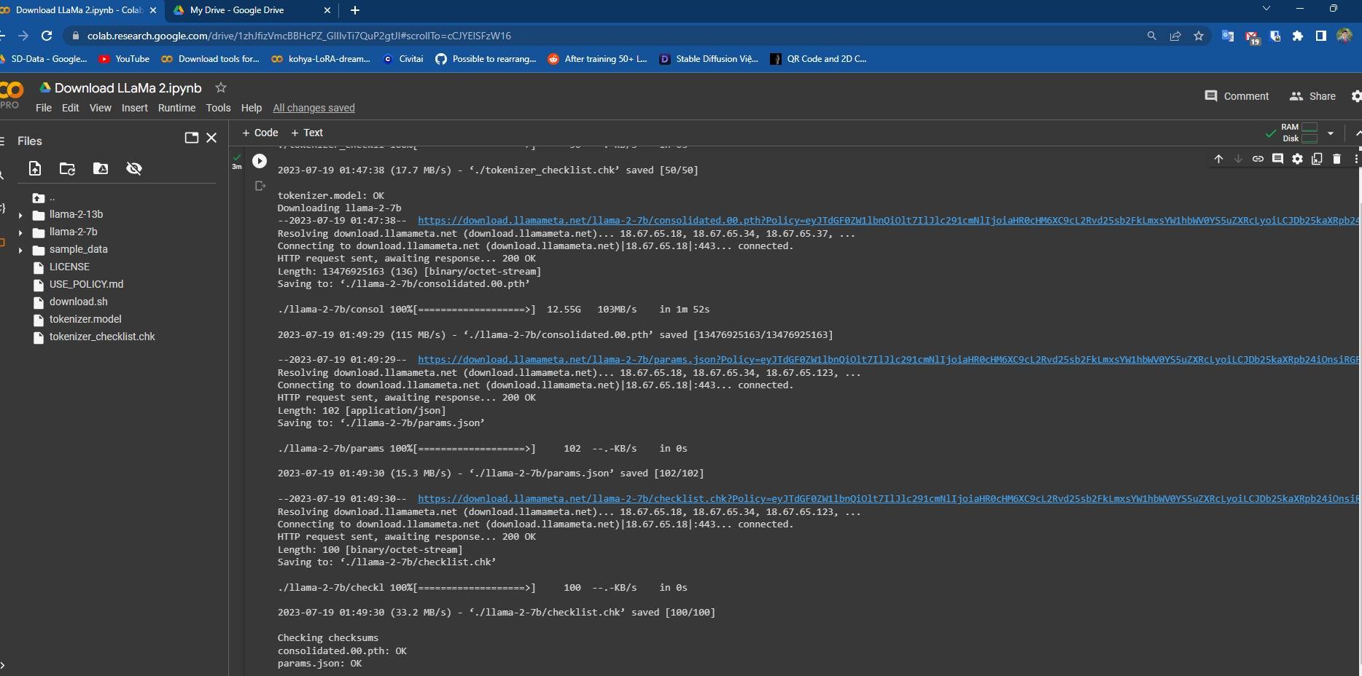Reload the browser page
1362x676 pixels.
pos(47,36)
